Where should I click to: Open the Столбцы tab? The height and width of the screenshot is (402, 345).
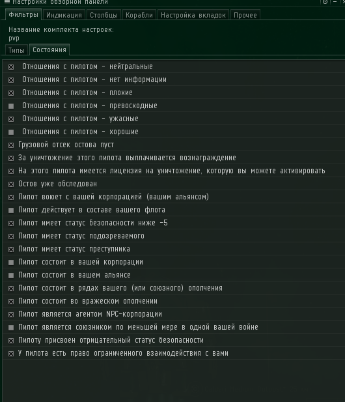103,15
